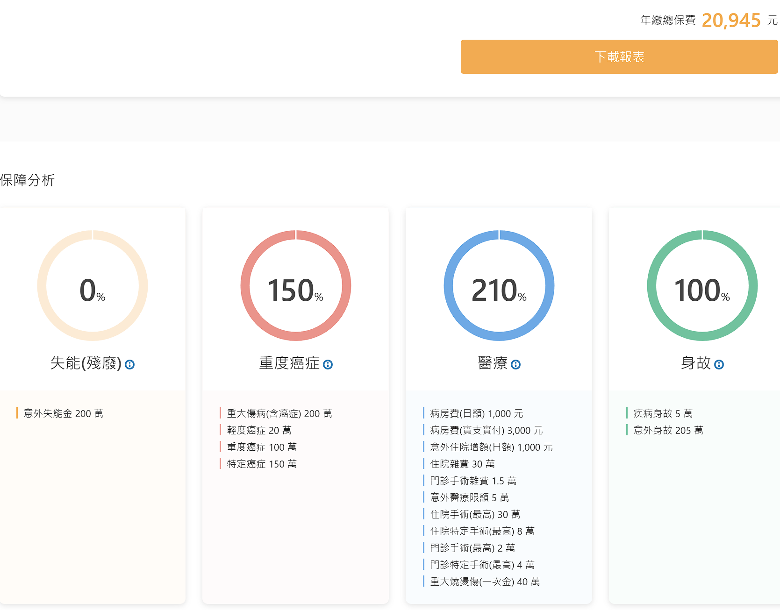Click the 210% medical coverage ring

(x=499, y=285)
